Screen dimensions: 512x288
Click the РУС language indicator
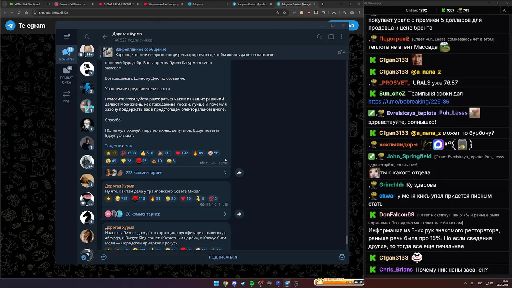pos(480,283)
